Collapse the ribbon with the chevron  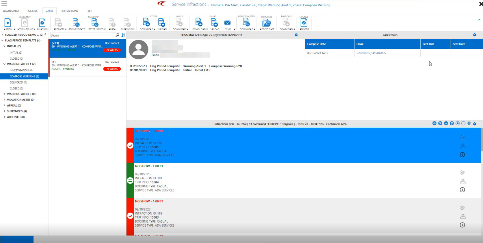(479, 20)
